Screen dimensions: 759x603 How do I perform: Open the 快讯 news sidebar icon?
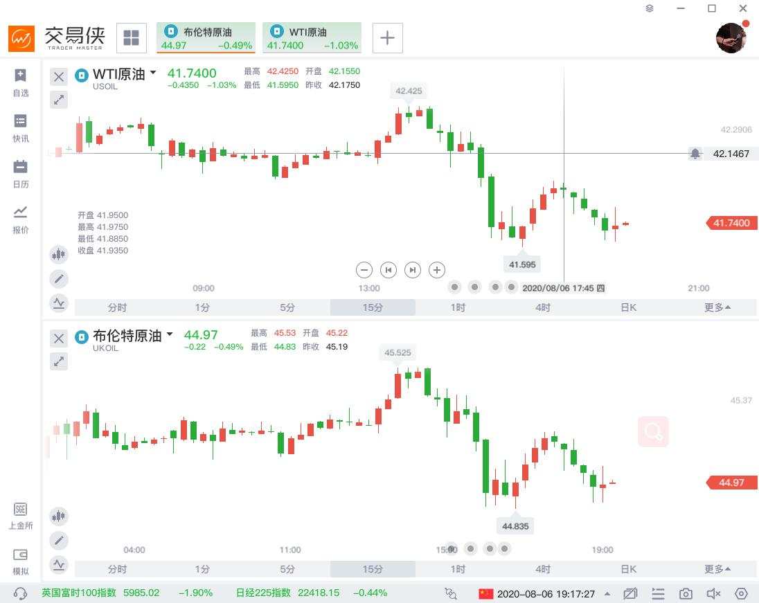coord(21,128)
